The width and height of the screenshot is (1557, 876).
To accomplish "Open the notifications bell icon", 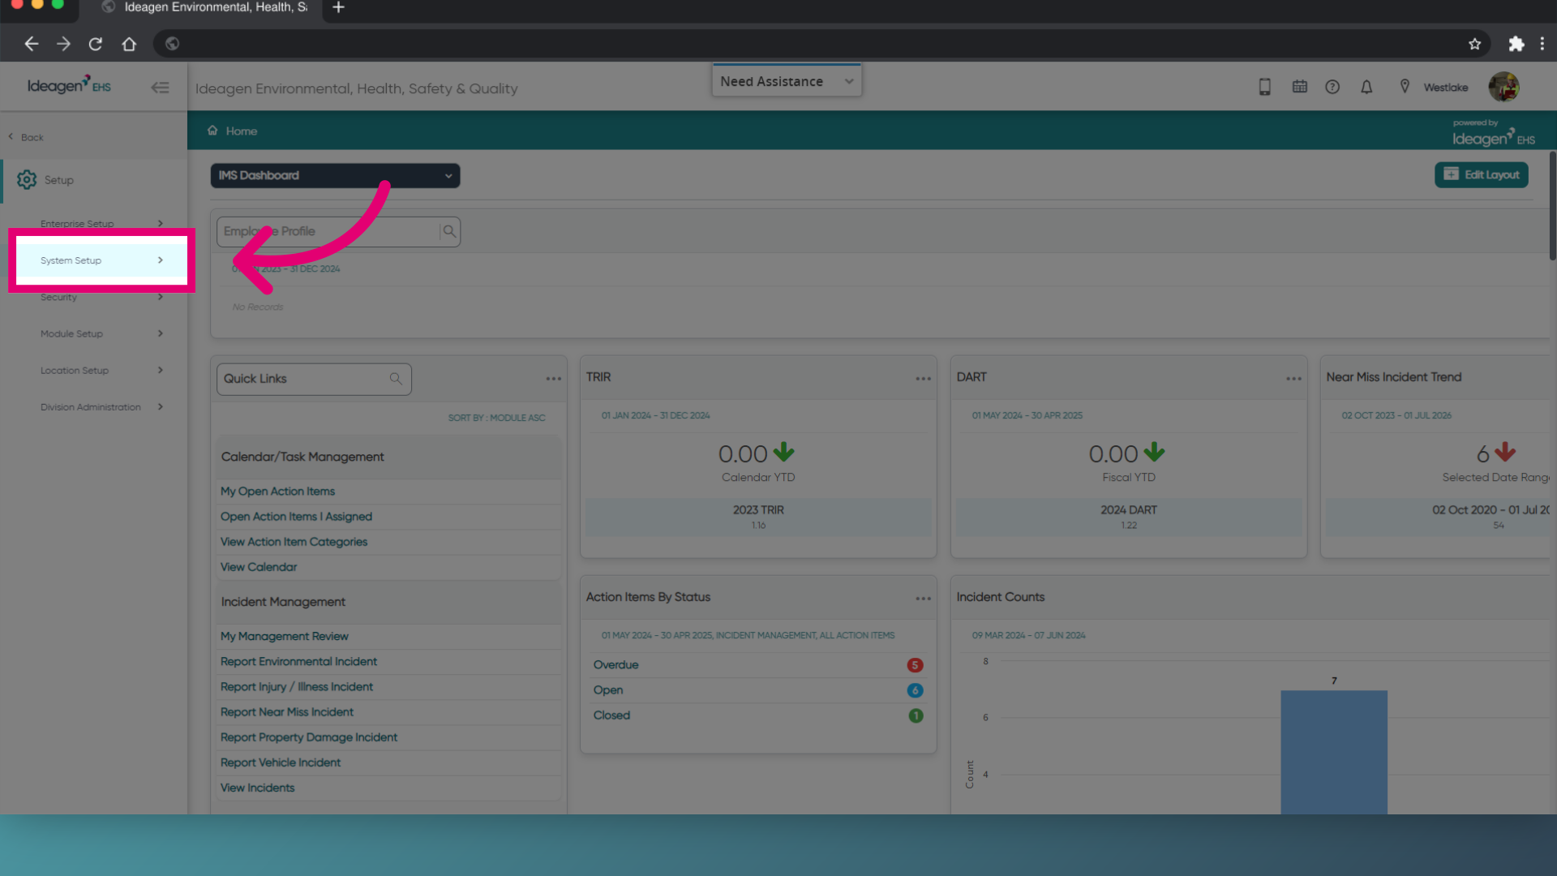I will pos(1366,87).
